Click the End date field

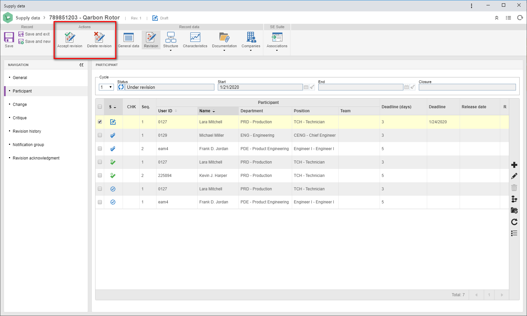[360, 87]
